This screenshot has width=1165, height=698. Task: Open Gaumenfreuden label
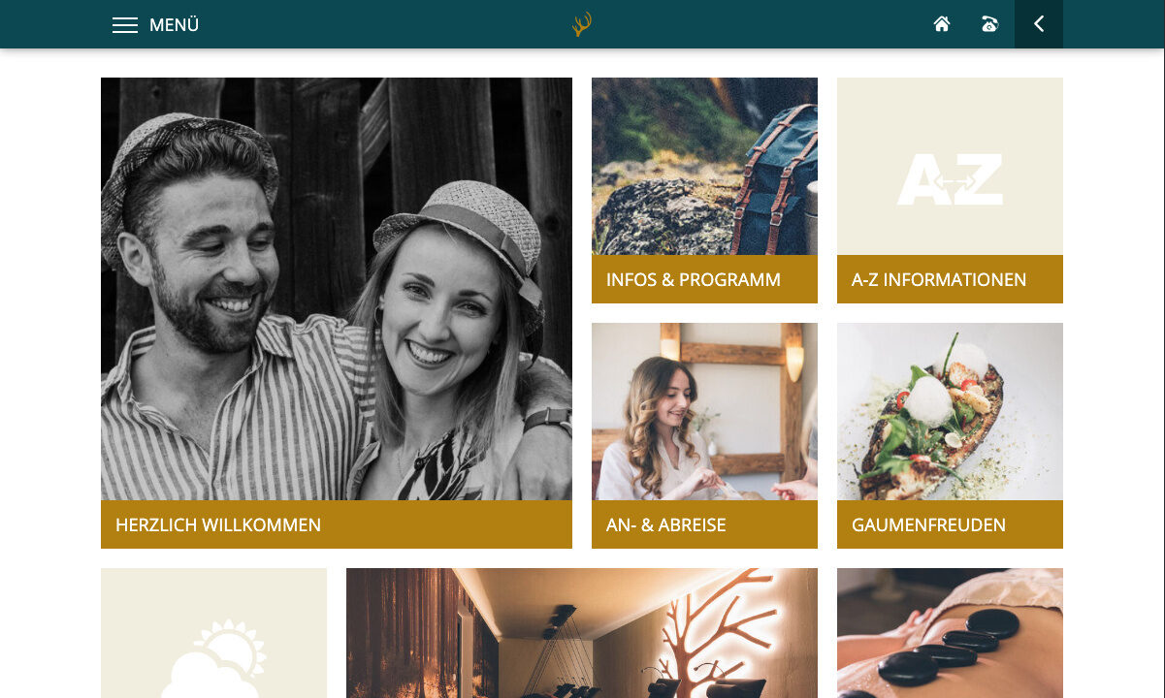(x=928, y=524)
